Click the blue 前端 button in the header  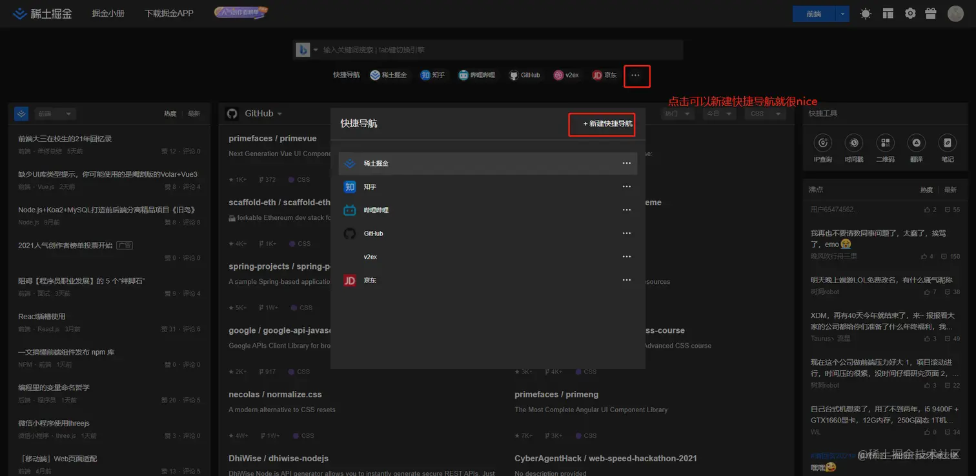(x=814, y=14)
